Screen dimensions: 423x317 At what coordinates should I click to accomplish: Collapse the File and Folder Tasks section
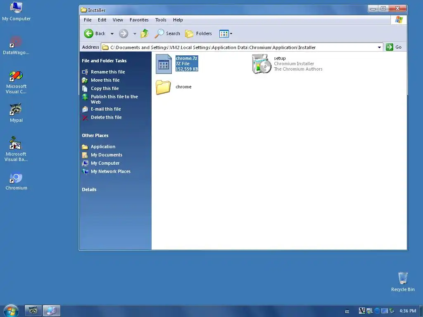click(x=104, y=61)
